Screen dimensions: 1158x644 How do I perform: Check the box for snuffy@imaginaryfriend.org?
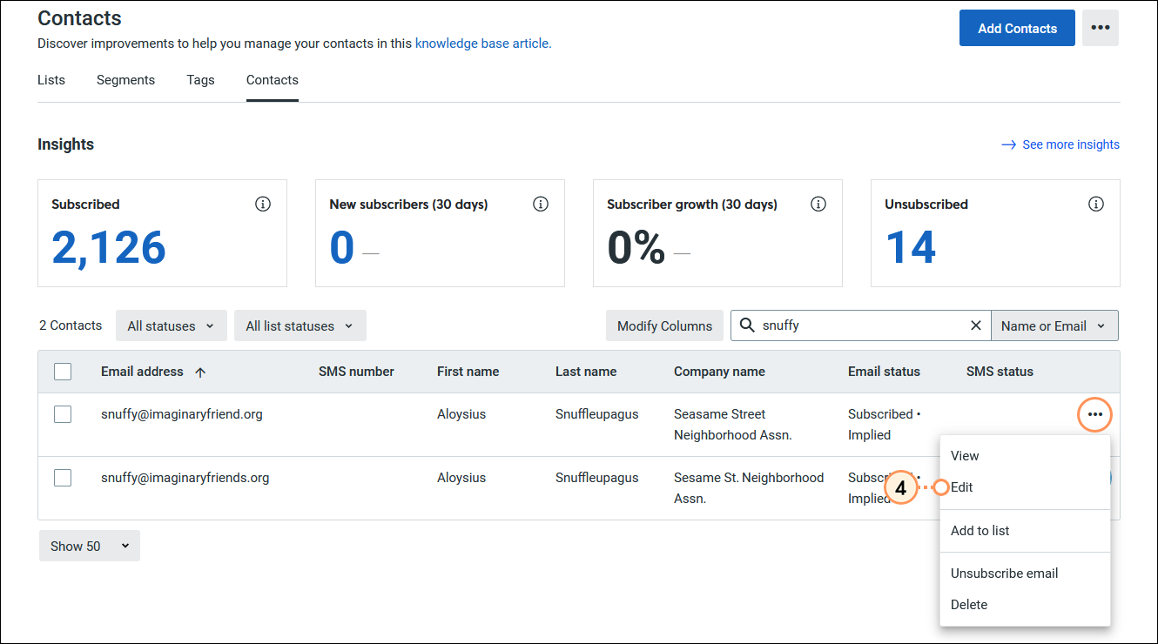pos(63,414)
